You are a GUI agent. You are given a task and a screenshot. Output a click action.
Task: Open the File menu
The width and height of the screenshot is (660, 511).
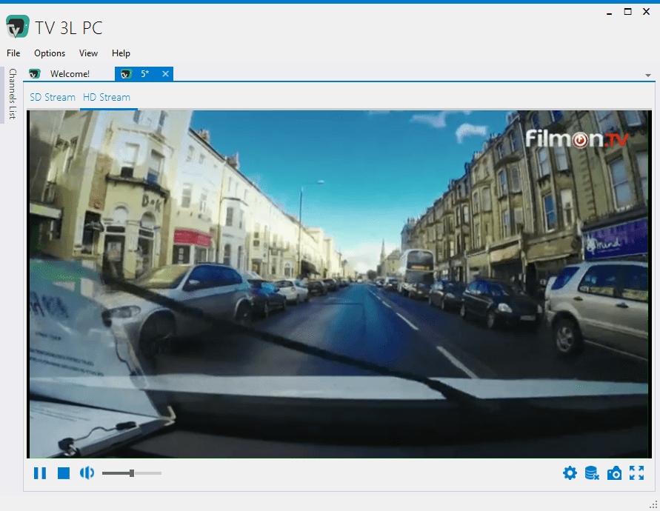13,53
